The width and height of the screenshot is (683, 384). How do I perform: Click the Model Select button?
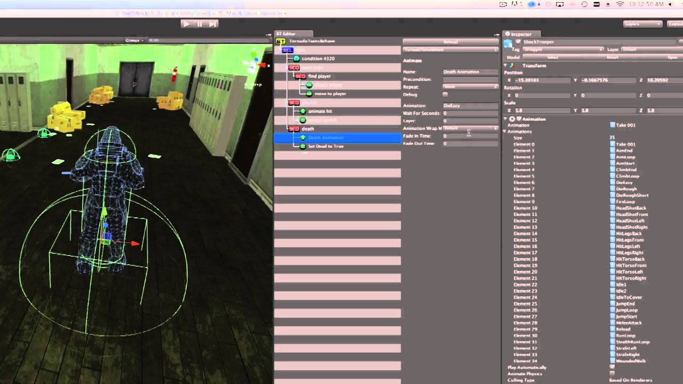(x=552, y=57)
